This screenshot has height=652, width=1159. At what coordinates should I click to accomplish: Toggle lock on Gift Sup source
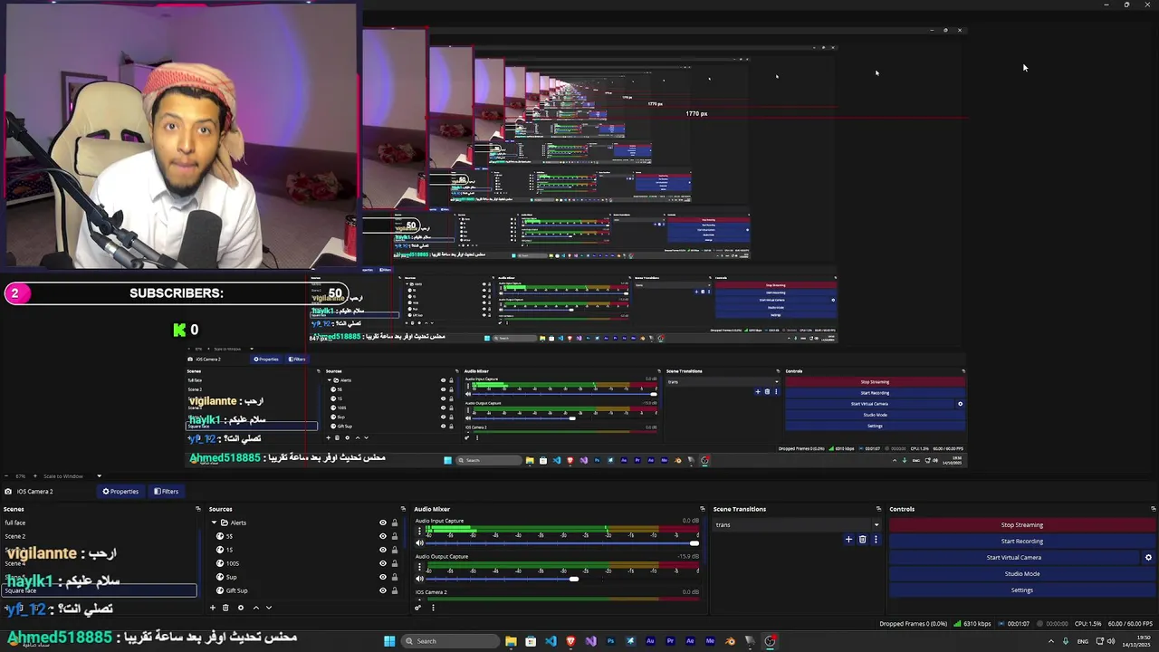395,590
